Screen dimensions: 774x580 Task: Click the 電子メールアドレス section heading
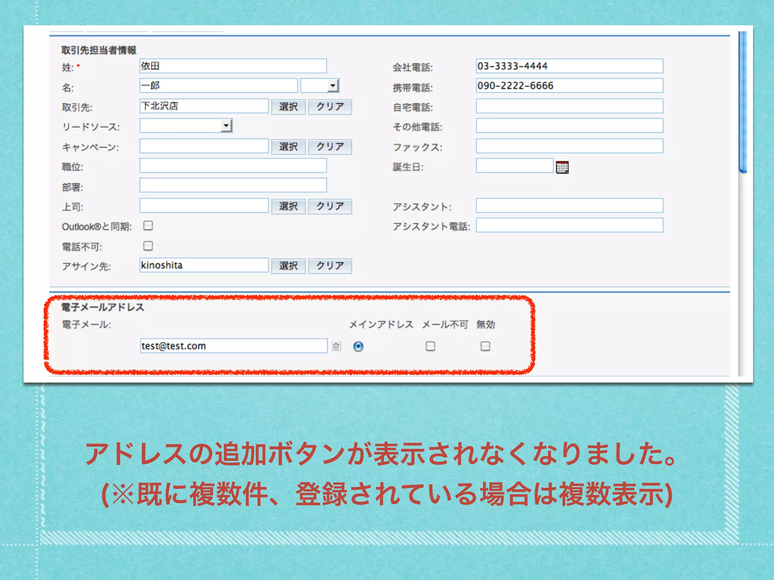[103, 307]
